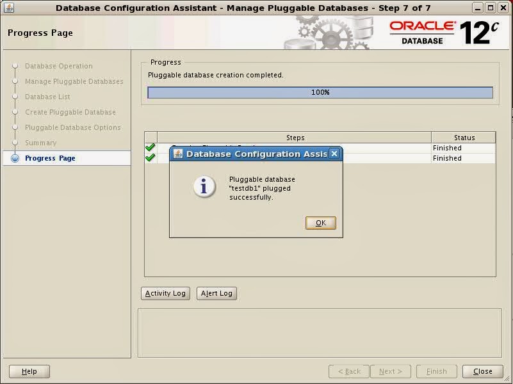Click the Java icon in the dialog title bar

178,154
